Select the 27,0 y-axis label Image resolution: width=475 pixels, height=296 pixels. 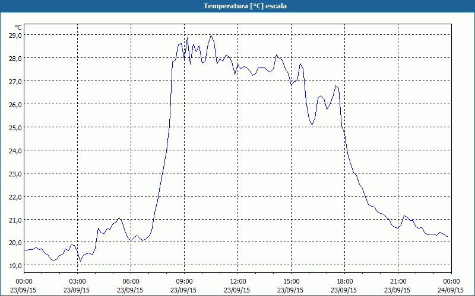[x=16, y=82]
